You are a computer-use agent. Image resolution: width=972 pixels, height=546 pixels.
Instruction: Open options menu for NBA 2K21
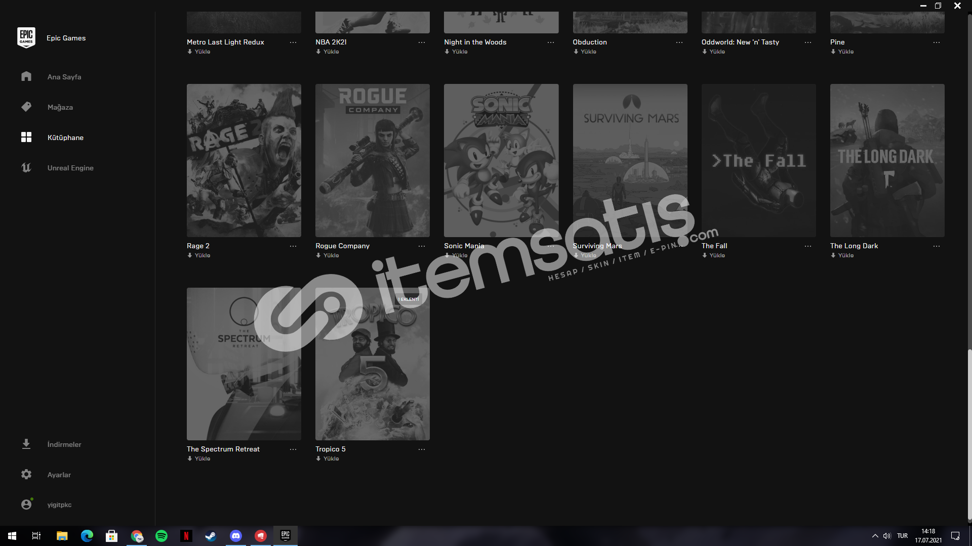(422, 42)
